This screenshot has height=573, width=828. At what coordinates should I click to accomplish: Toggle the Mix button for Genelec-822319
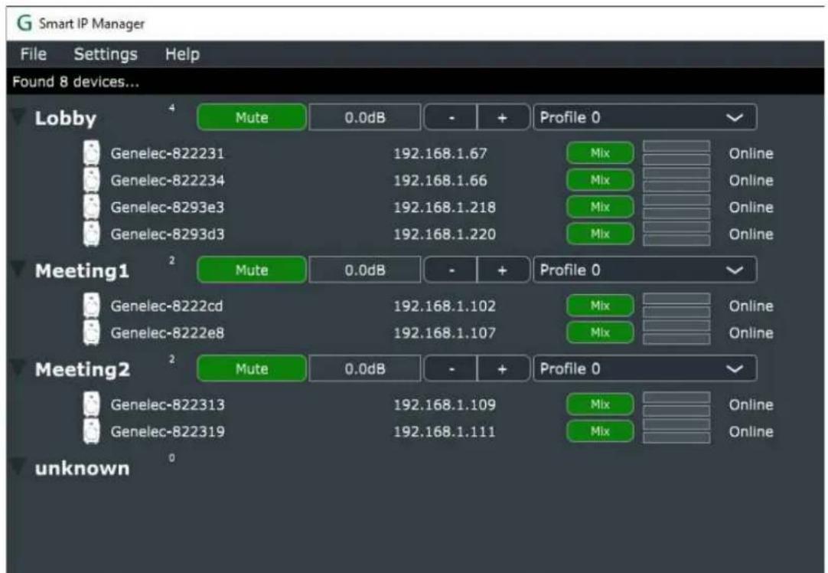click(x=601, y=431)
